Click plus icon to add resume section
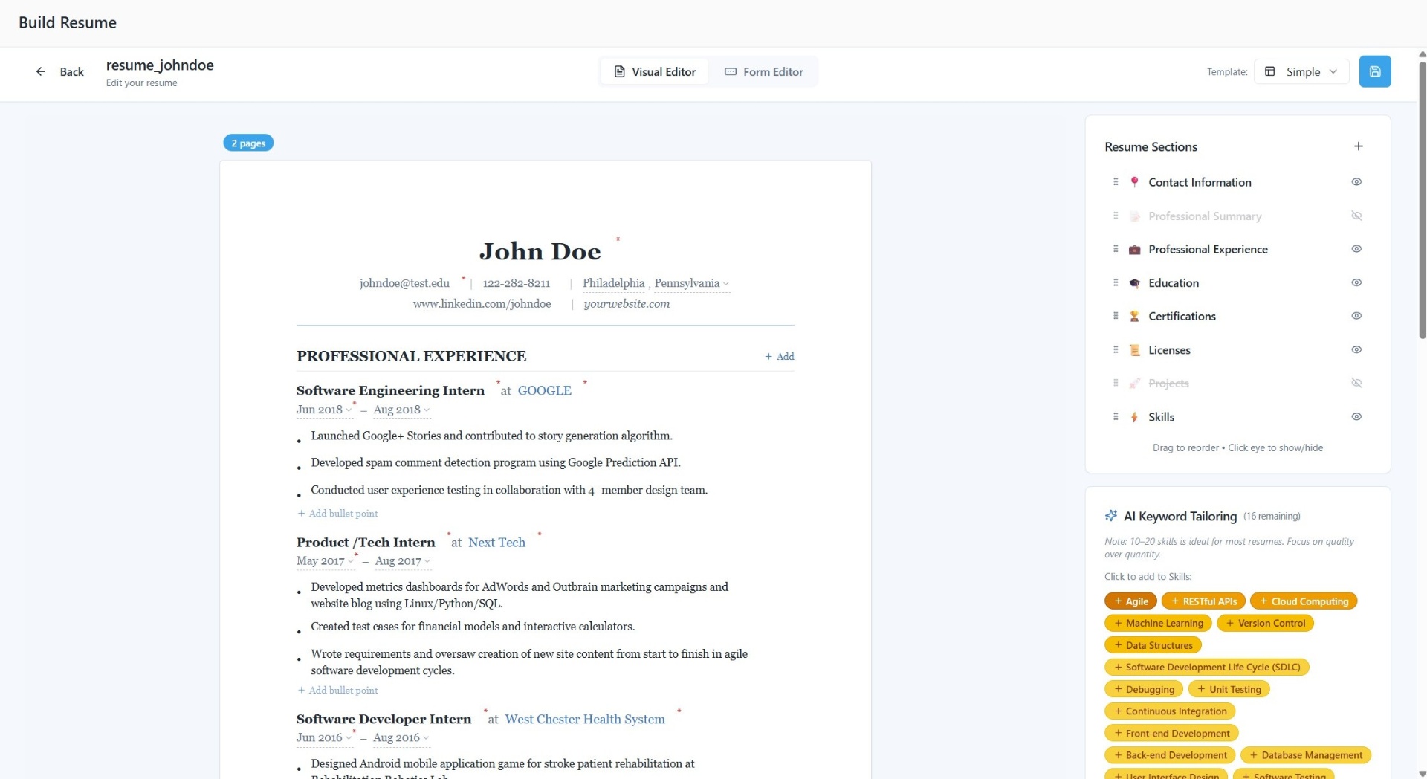1427x779 pixels. 1358,146
